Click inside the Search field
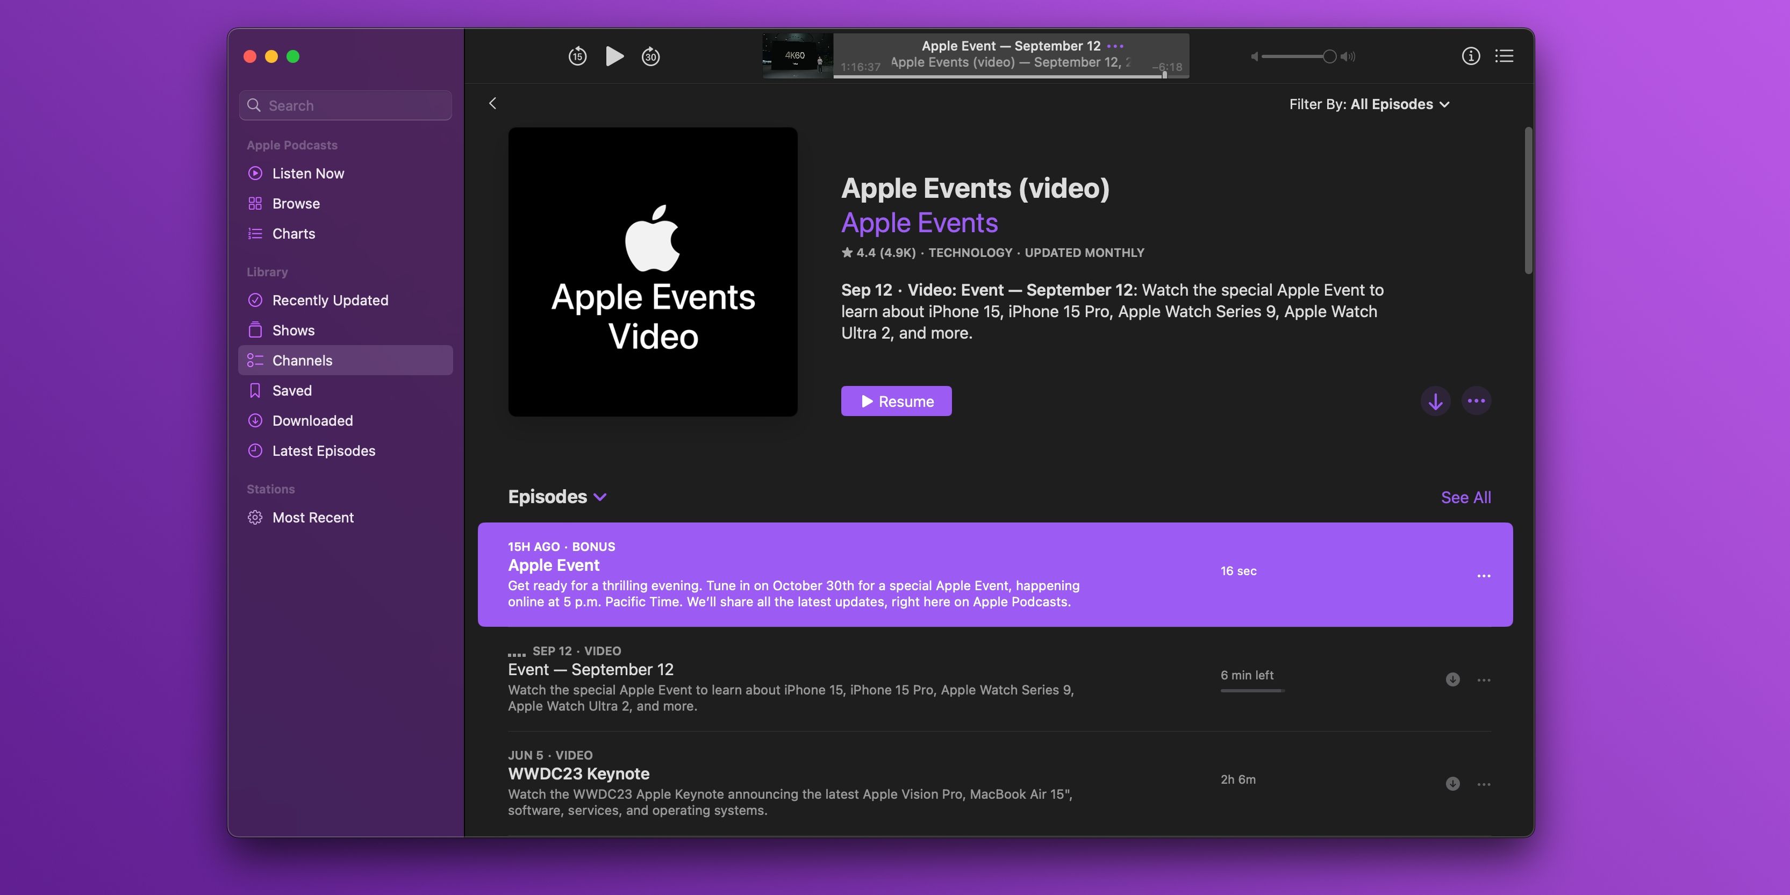1790x895 pixels. [x=345, y=105]
